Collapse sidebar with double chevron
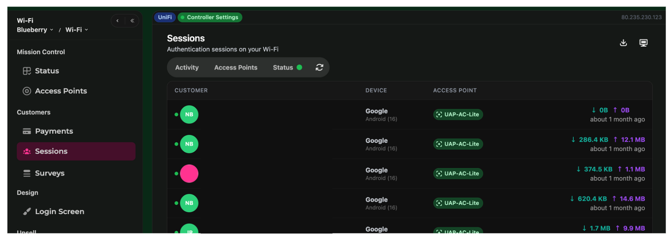Viewport: 669px width, 239px height. coord(132,21)
